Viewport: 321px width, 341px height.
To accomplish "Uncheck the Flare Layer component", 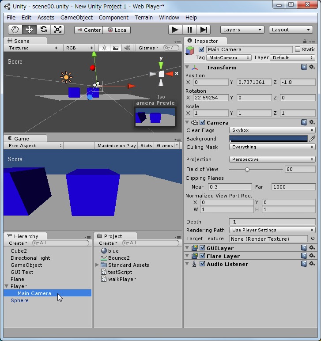I will click(202, 256).
